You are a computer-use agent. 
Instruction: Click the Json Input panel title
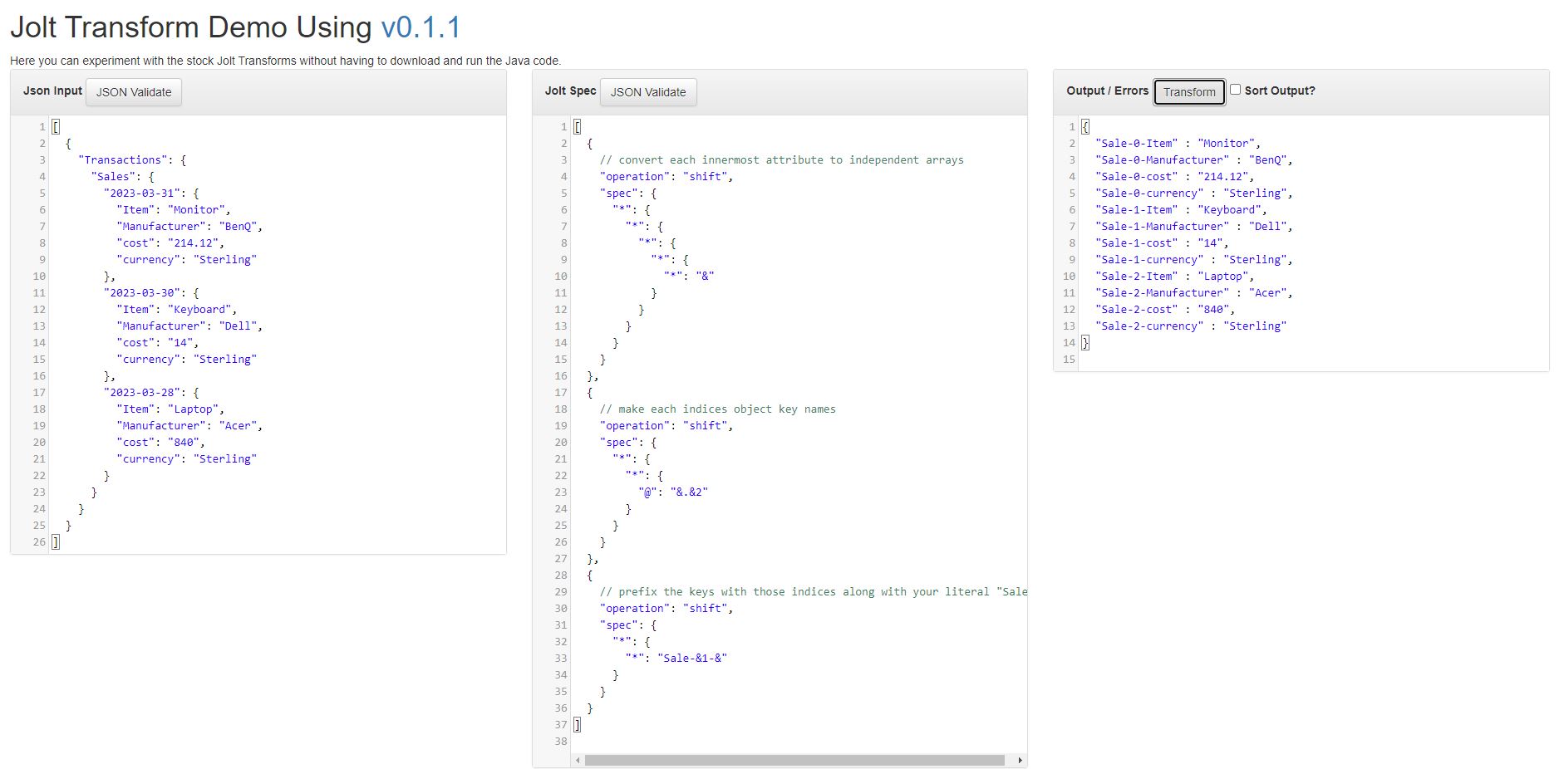(52, 91)
